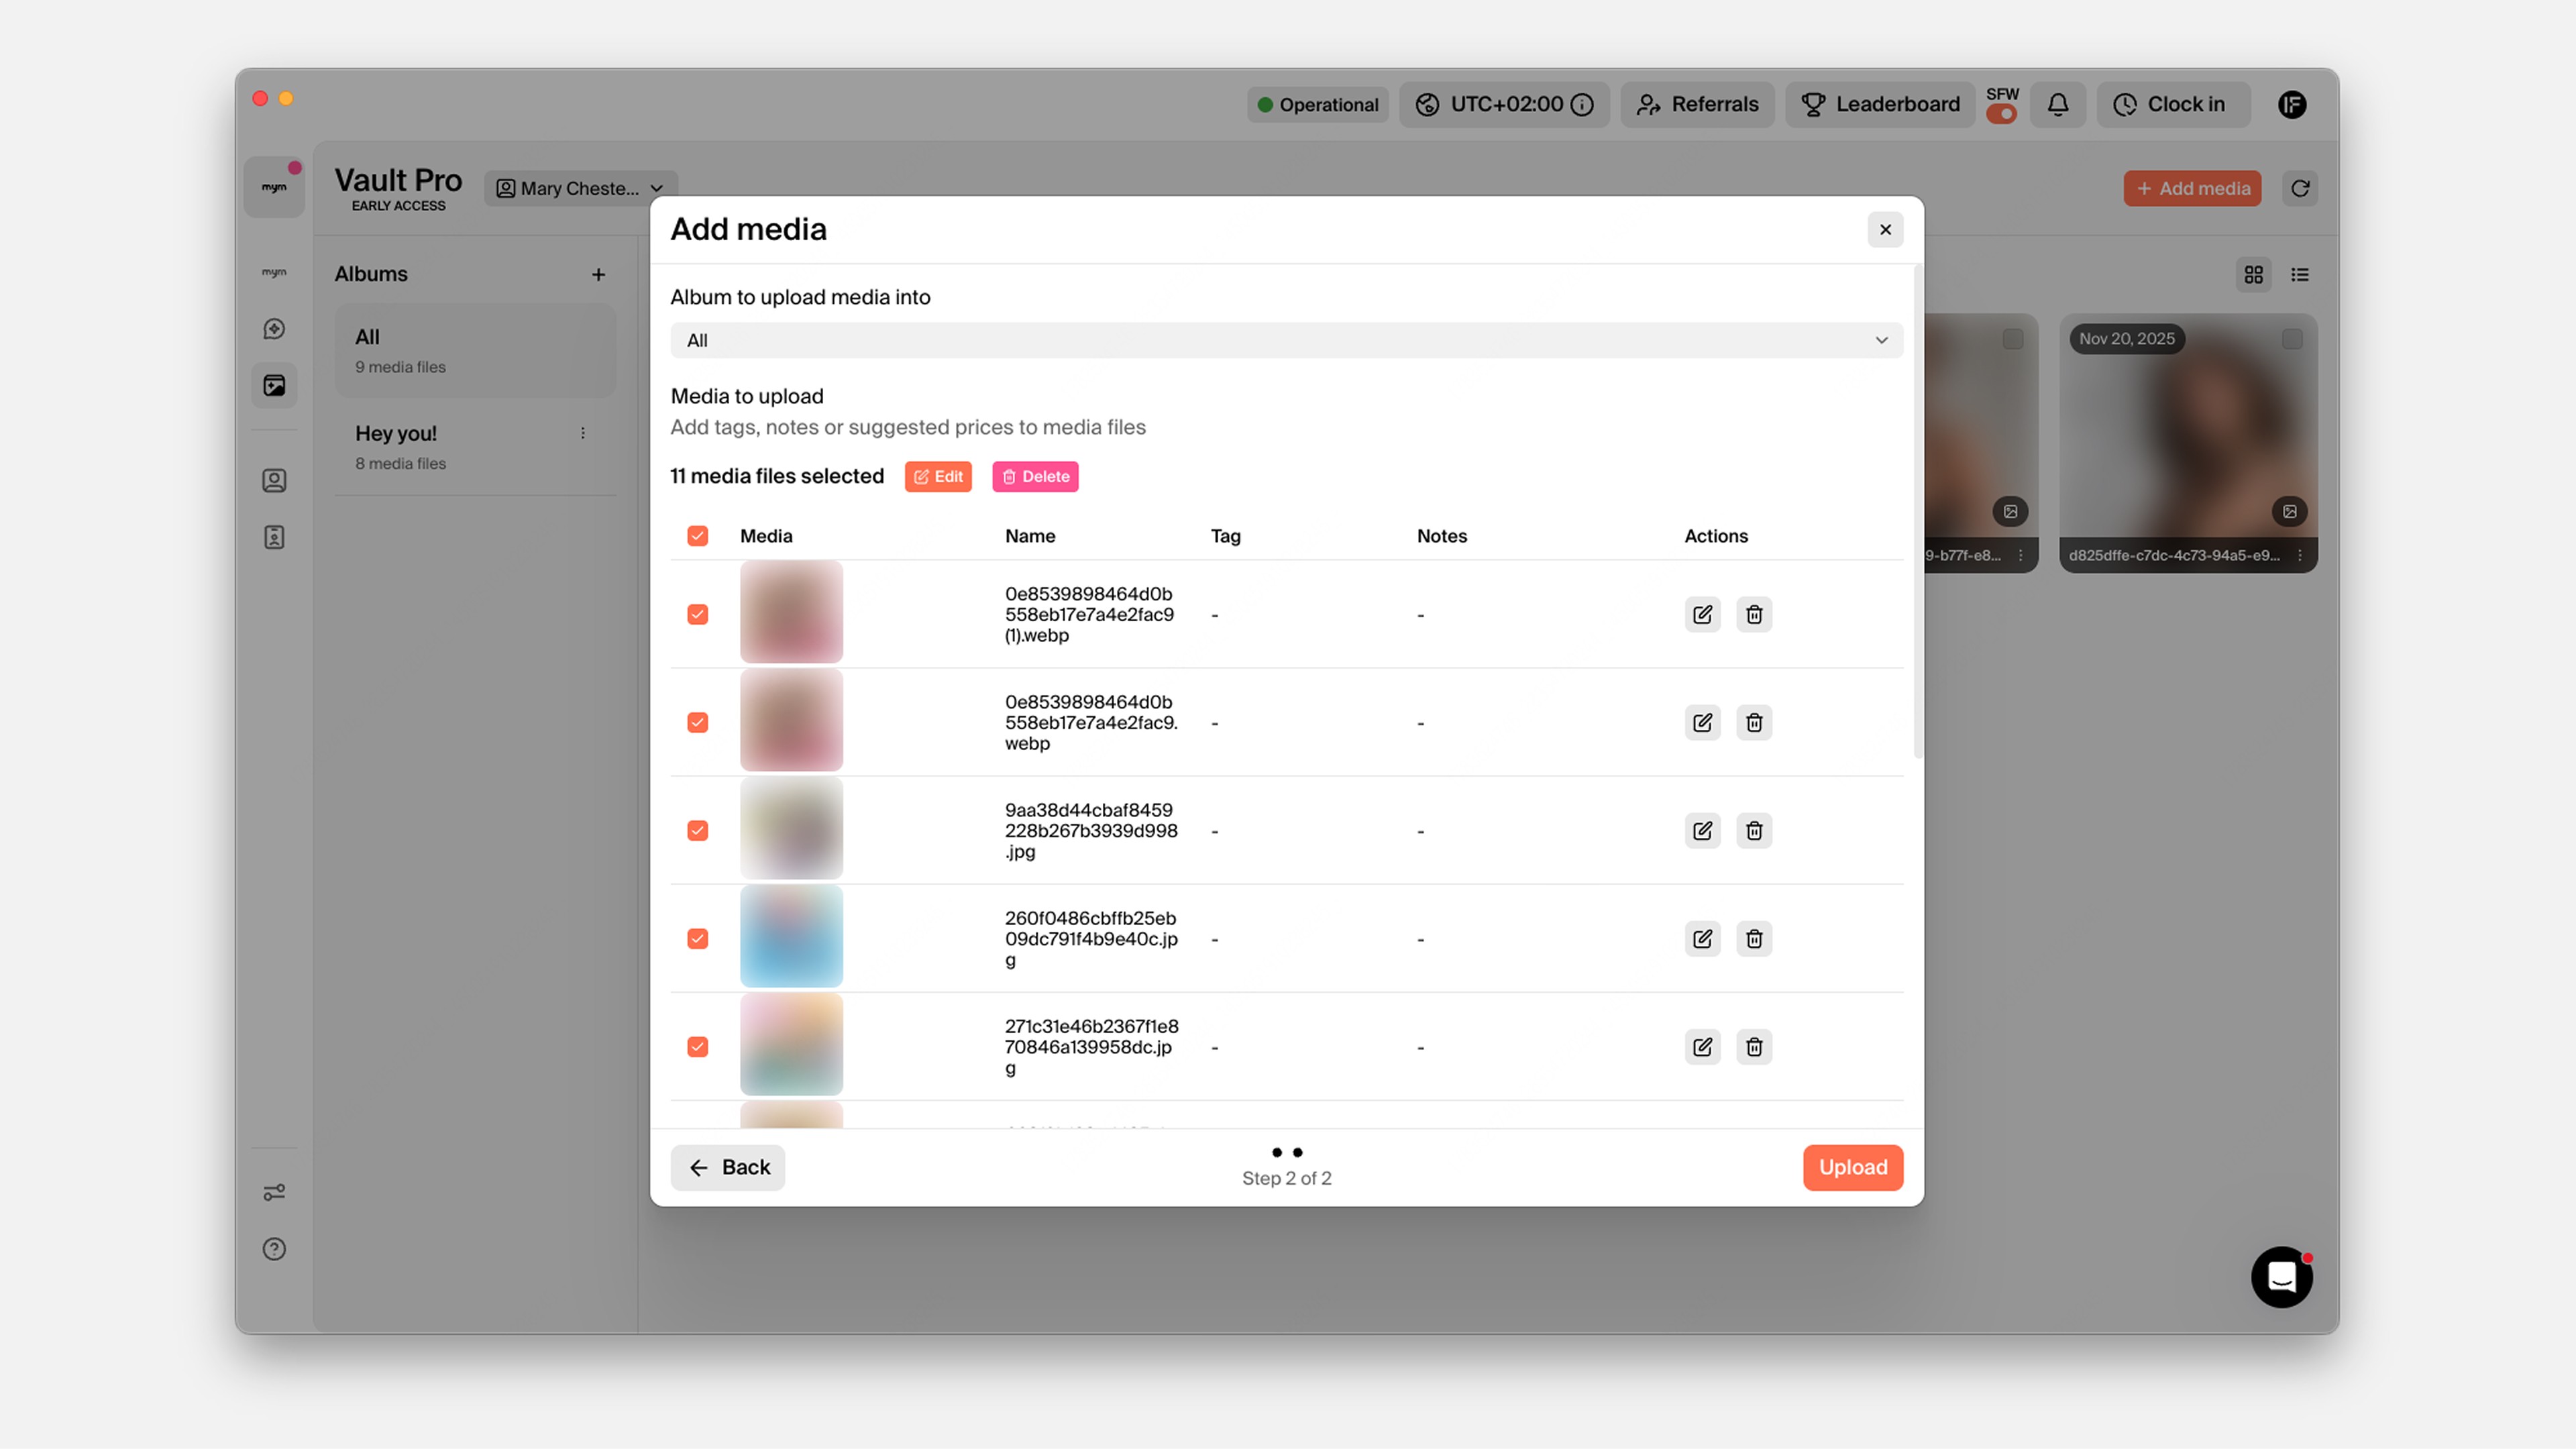This screenshot has height=1449, width=2576.
Task: Close the Add media dialog
Action: click(x=1885, y=229)
